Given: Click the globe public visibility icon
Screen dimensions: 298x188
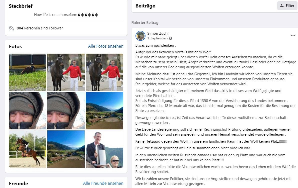Looking at the screenshot, I should tap(170, 38).
